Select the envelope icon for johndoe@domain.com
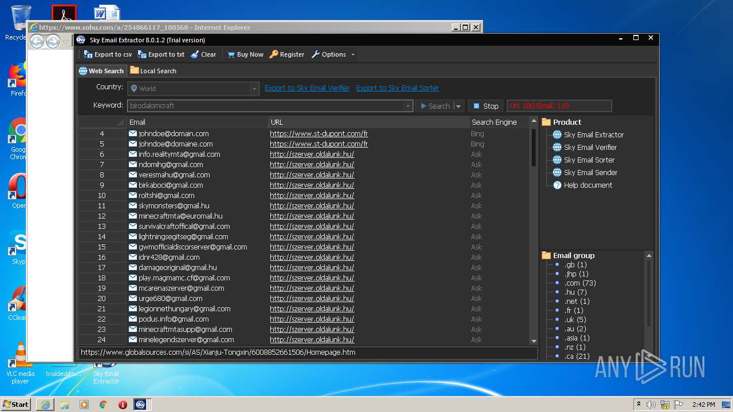Viewport: 733px width, 412px height. 133,133
